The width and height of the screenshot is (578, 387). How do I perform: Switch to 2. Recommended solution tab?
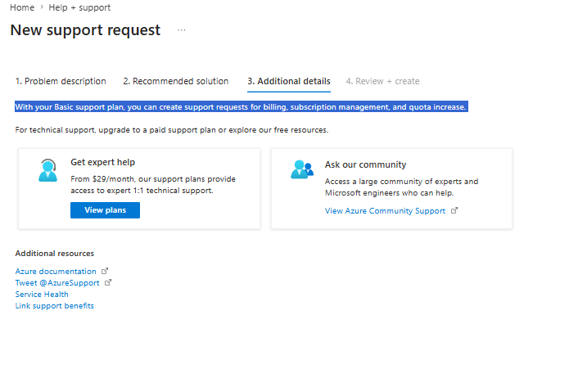(x=176, y=81)
